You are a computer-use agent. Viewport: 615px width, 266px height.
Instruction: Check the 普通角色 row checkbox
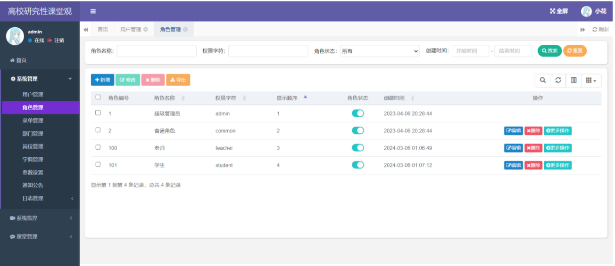(x=98, y=130)
